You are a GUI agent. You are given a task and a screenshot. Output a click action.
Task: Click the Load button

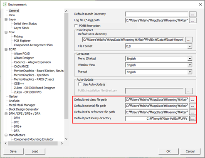35,151
